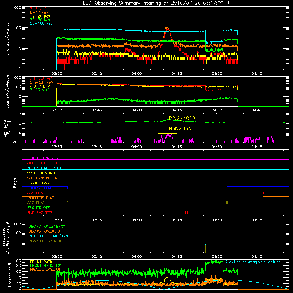Viewport: 293px width, 293px height.
Task: Select the GAP_FLAG label
Action: coord(36,163)
